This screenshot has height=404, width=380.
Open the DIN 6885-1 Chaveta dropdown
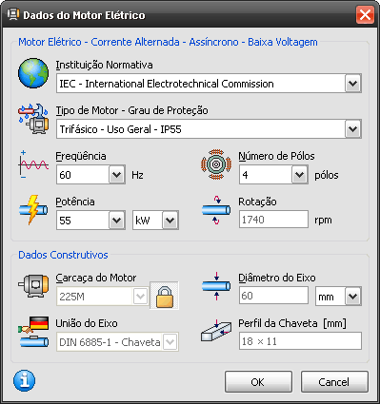(x=170, y=342)
